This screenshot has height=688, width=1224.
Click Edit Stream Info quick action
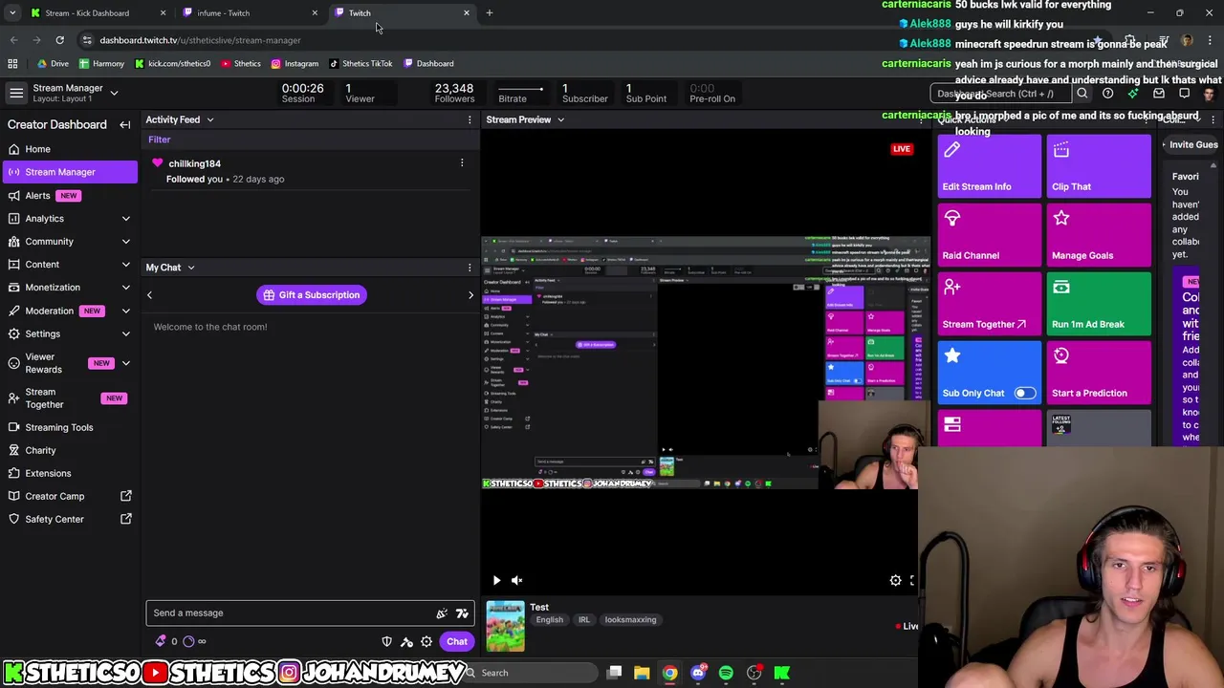click(990, 166)
